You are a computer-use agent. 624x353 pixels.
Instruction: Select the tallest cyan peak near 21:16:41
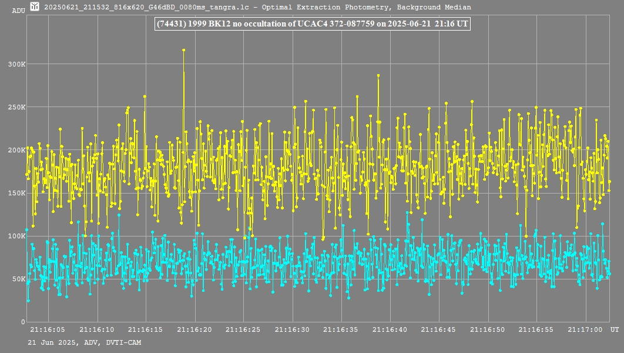pyautogui.click(x=408, y=213)
